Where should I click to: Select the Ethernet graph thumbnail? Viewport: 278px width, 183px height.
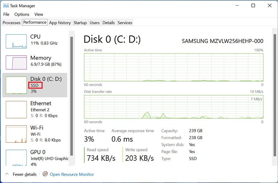(16, 109)
